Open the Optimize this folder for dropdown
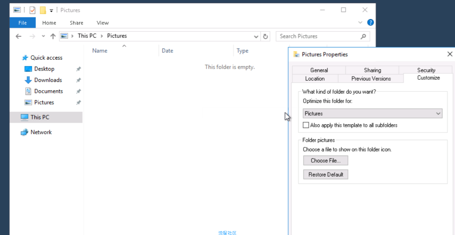The image size is (455, 235). click(x=373, y=113)
